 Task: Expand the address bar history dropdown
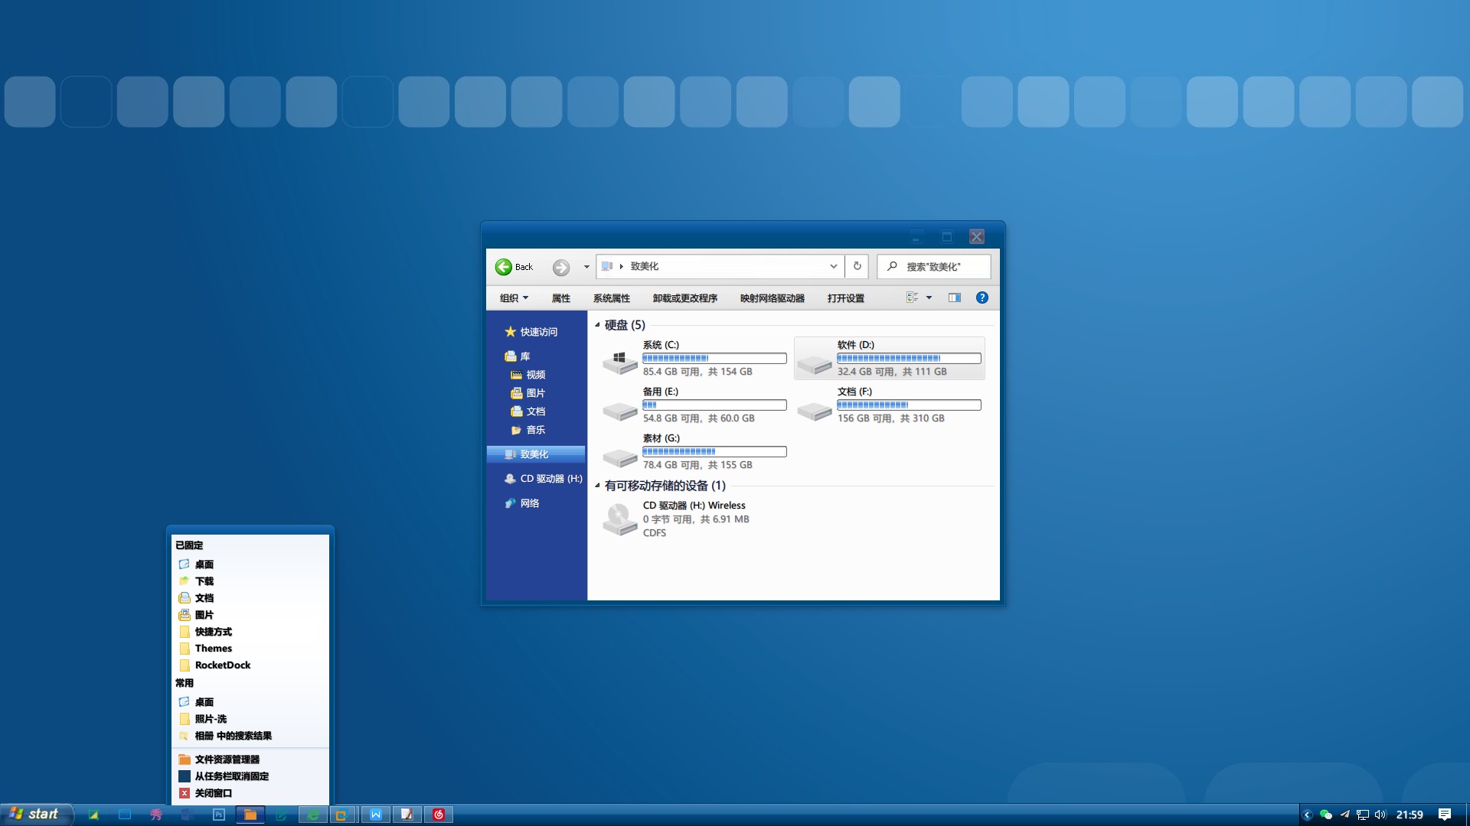point(833,266)
